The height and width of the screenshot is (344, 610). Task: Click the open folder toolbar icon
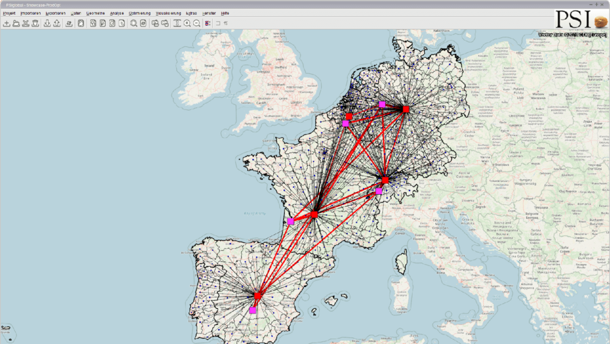16,24
